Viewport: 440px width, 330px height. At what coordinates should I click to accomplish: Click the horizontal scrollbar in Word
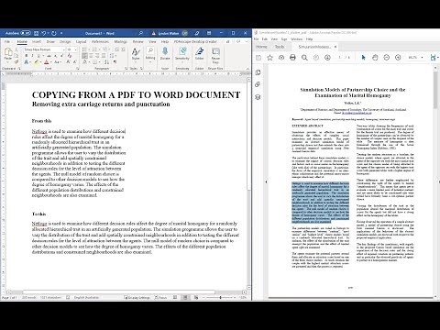click(119, 292)
